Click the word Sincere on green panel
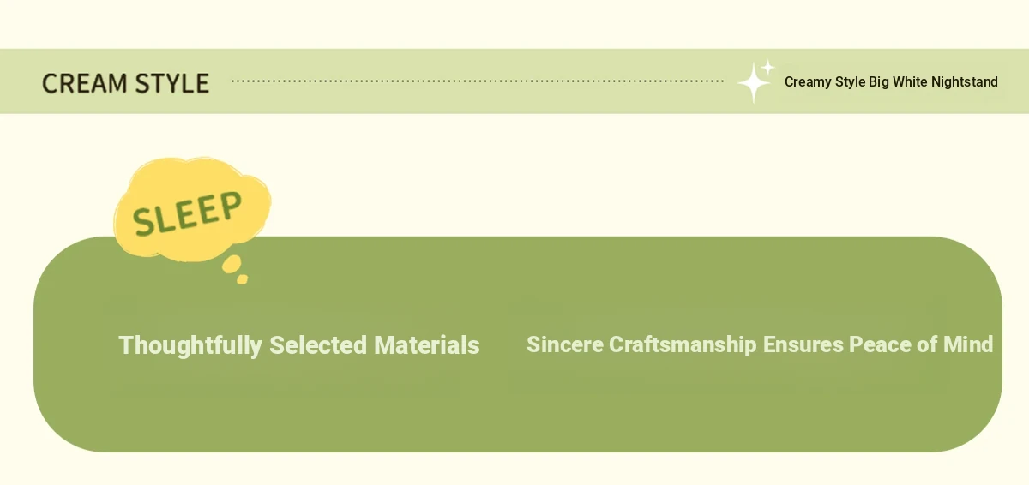 [565, 344]
